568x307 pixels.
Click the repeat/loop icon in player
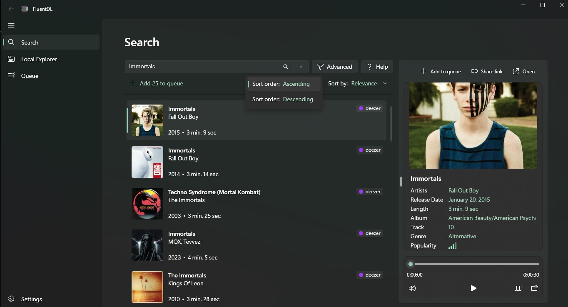(x=518, y=288)
